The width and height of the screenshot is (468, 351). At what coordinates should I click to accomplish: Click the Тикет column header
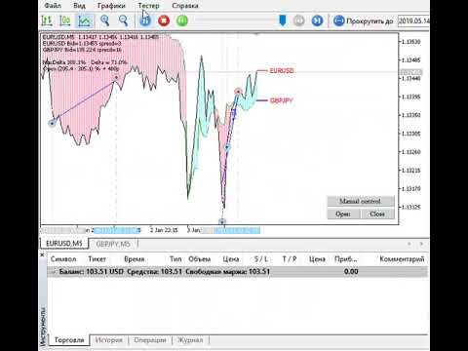97,259
